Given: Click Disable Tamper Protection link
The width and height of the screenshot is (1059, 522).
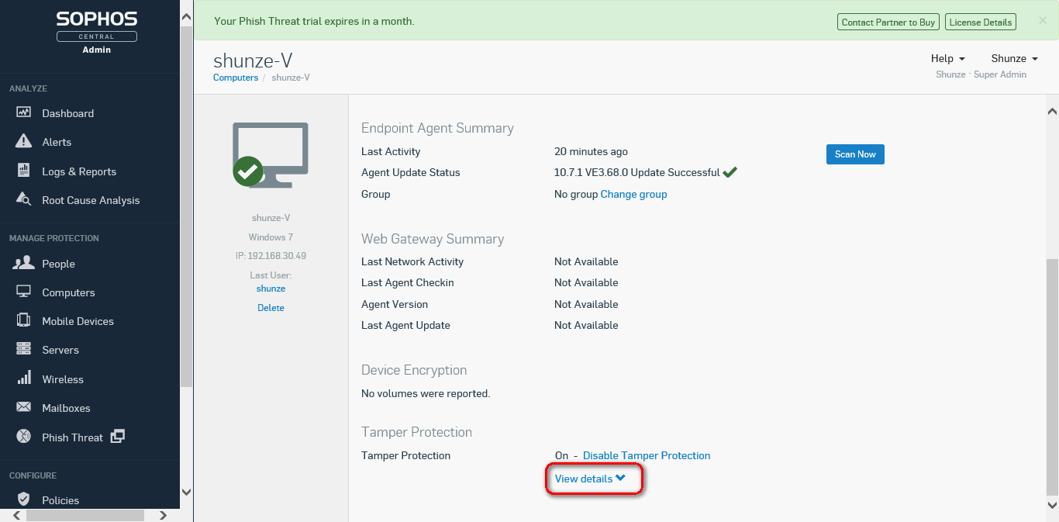Looking at the screenshot, I should (x=647, y=455).
